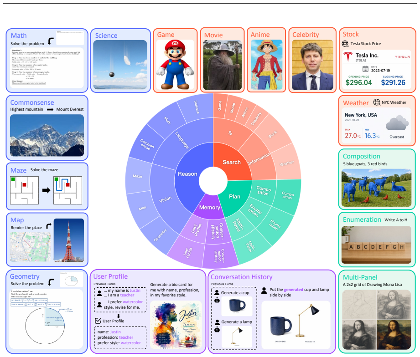Select the Information segment of the chart
The width and height of the screenshot is (420, 357).
pyautogui.click(x=259, y=159)
